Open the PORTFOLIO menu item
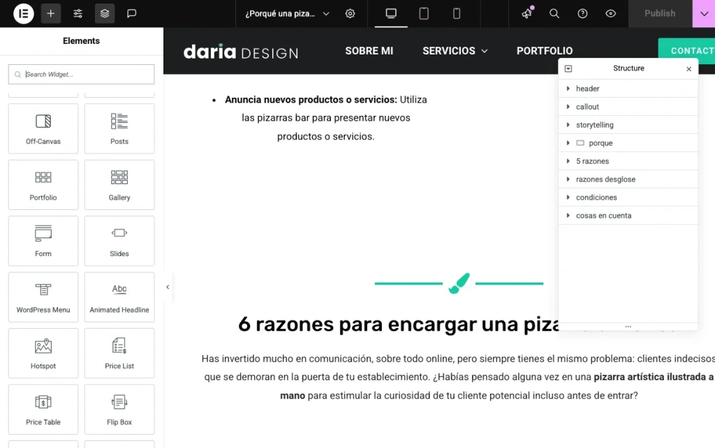This screenshot has width=715, height=448. click(x=544, y=50)
